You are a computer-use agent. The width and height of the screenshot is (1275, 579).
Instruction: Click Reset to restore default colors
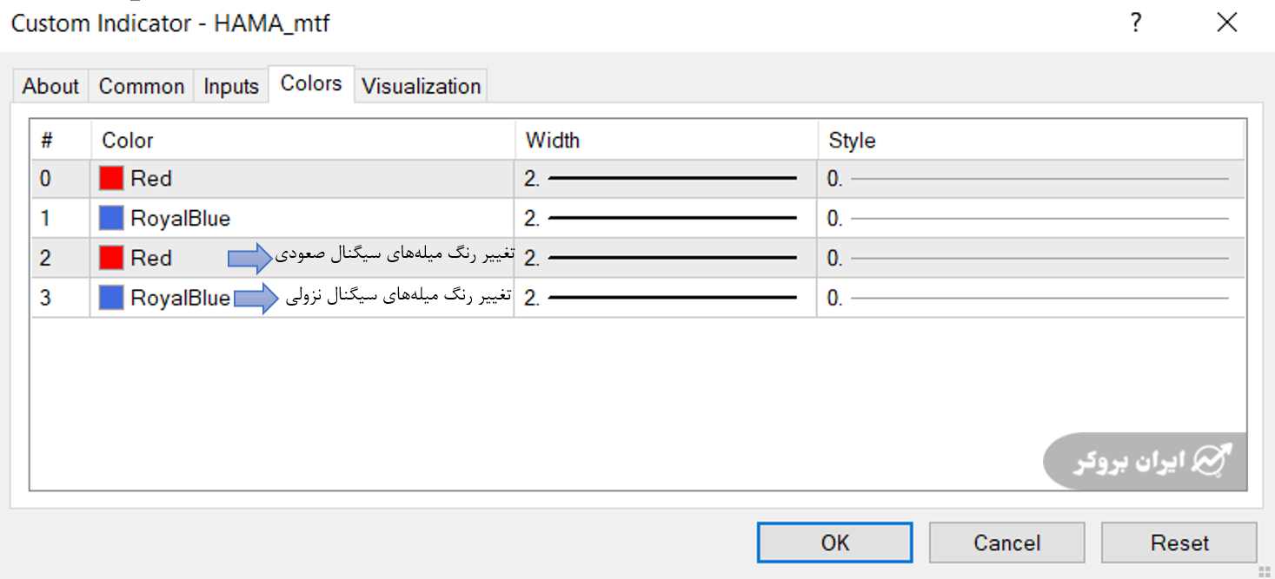[1179, 543]
